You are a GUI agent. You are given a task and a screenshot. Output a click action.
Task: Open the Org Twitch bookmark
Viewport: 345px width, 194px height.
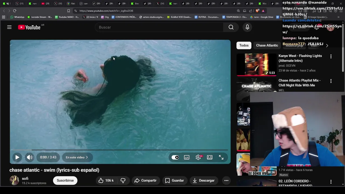105,17
